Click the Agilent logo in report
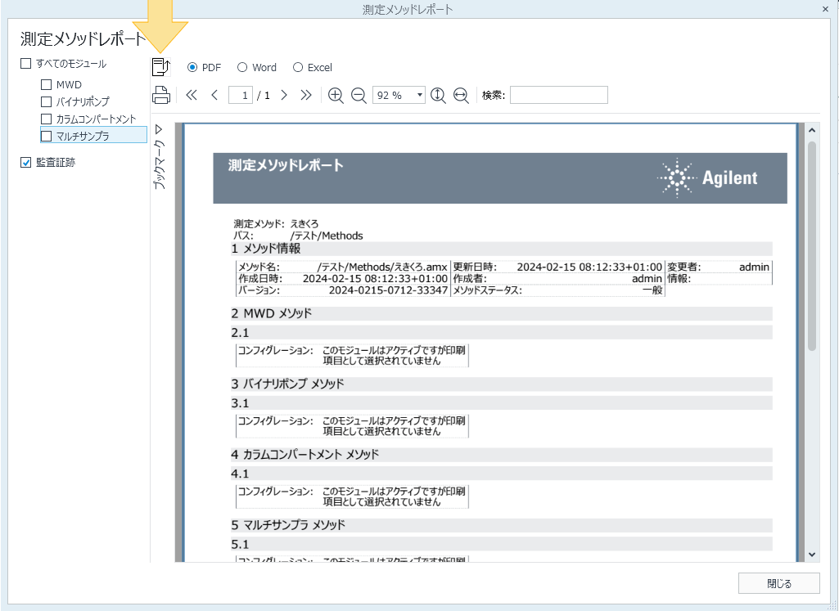839x611 pixels. 707,178
